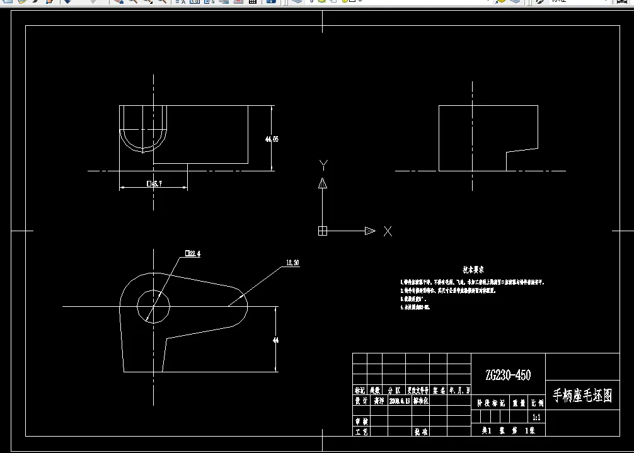
Task: Select the ZG230-450 material text
Action: pos(508,375)
